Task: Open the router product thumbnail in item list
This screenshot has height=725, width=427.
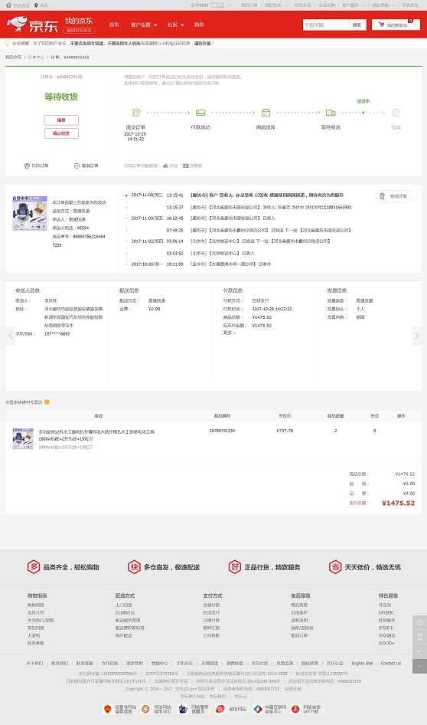Action: coord(23,438)
